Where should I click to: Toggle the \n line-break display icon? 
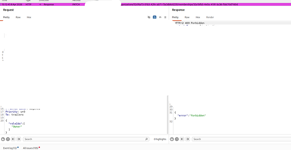click(x=160, y=17)
